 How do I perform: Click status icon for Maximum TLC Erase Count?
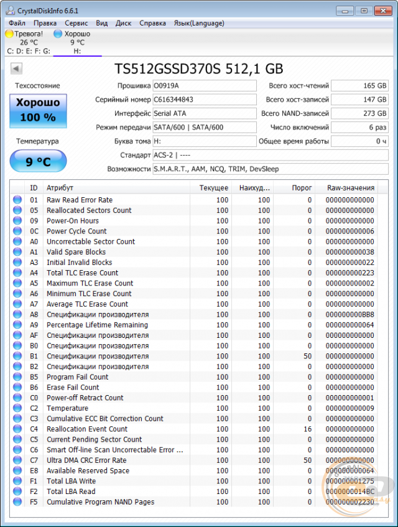point(17,283)
